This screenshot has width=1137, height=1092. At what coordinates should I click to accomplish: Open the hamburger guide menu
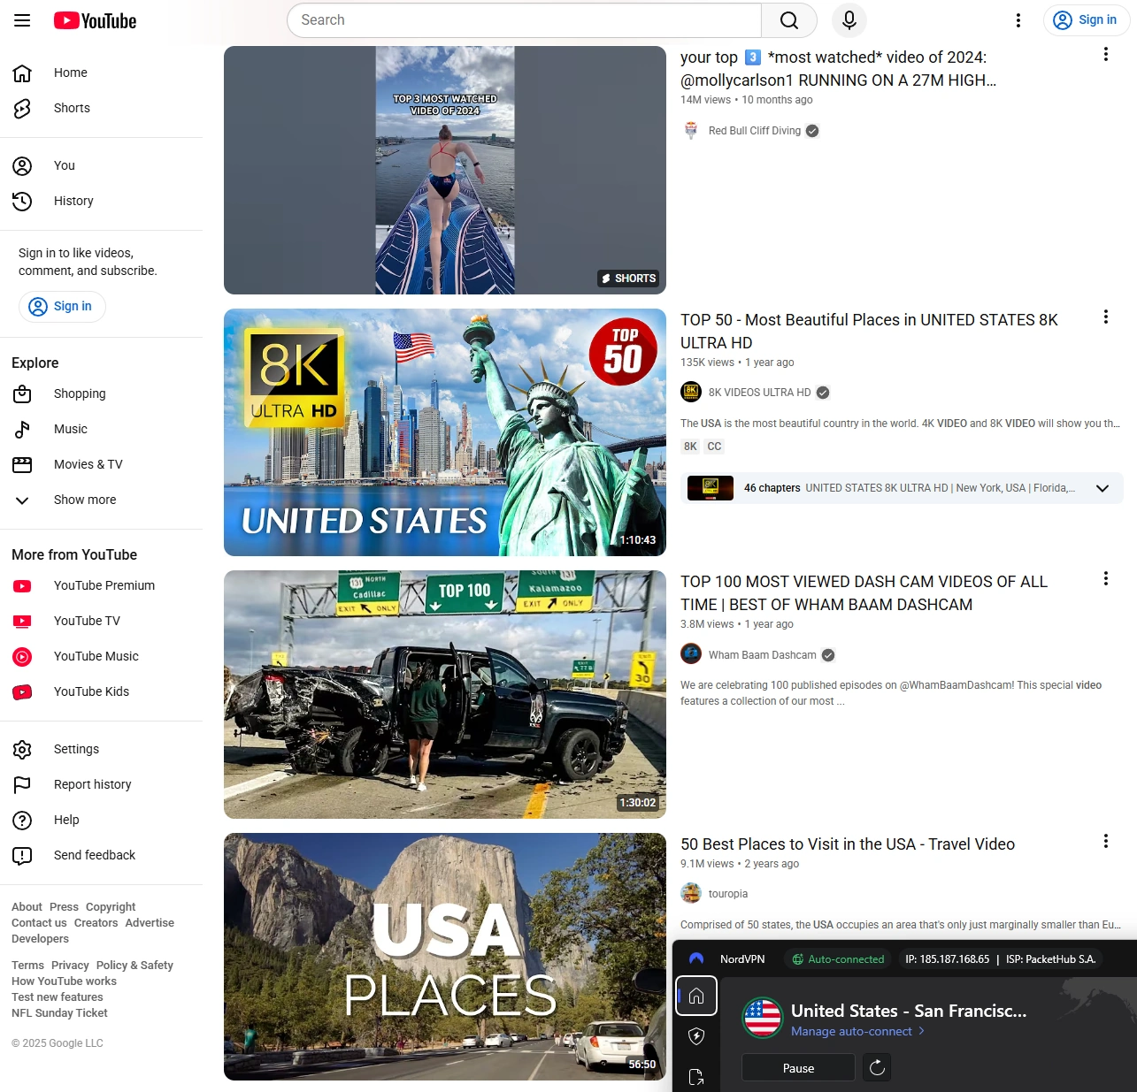[22, 20]
